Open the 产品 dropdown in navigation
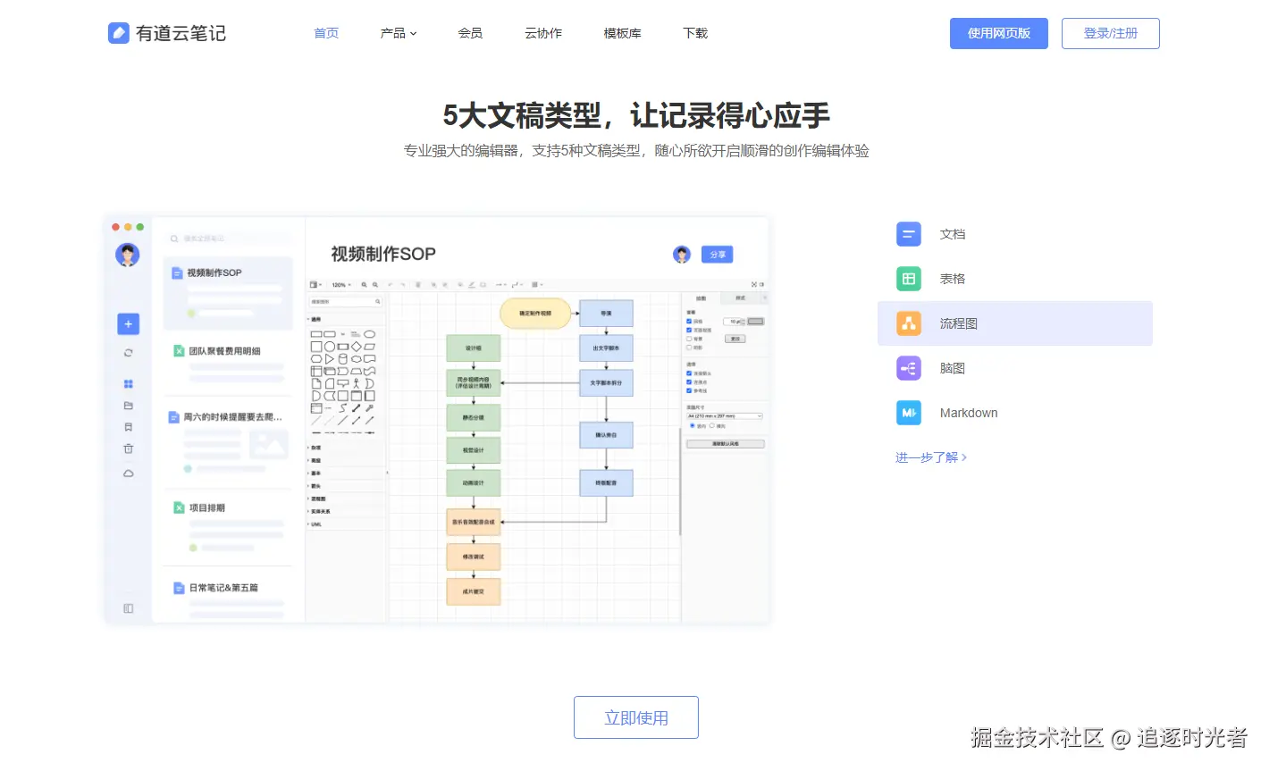 click(x=399, y=33)
